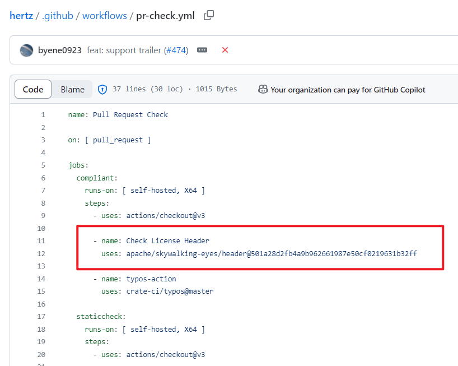Switch to the Code view tab

coord(33,89)
